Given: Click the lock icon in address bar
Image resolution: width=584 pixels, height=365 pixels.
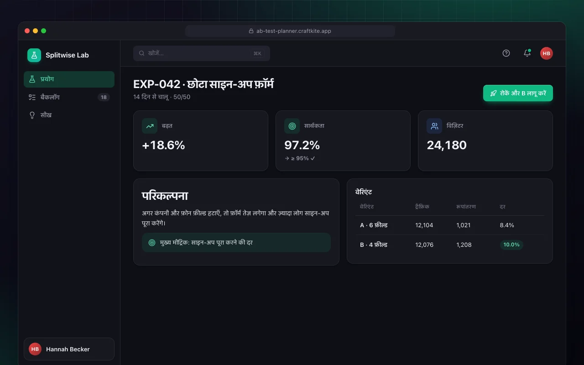Looking at the screenshot, I should [x=251, y=31].
